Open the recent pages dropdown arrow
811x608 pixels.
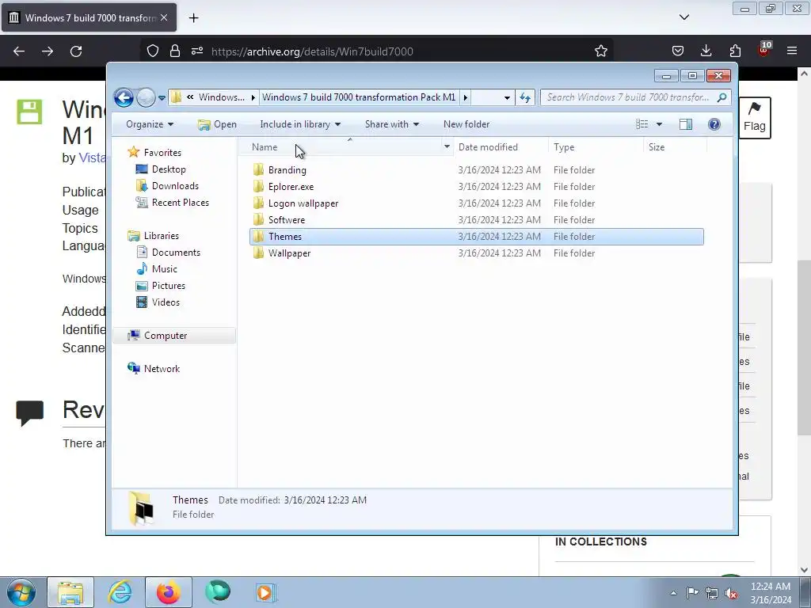162,97
